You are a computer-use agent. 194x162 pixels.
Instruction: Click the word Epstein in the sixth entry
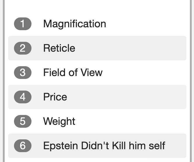[x=61, y=146]
